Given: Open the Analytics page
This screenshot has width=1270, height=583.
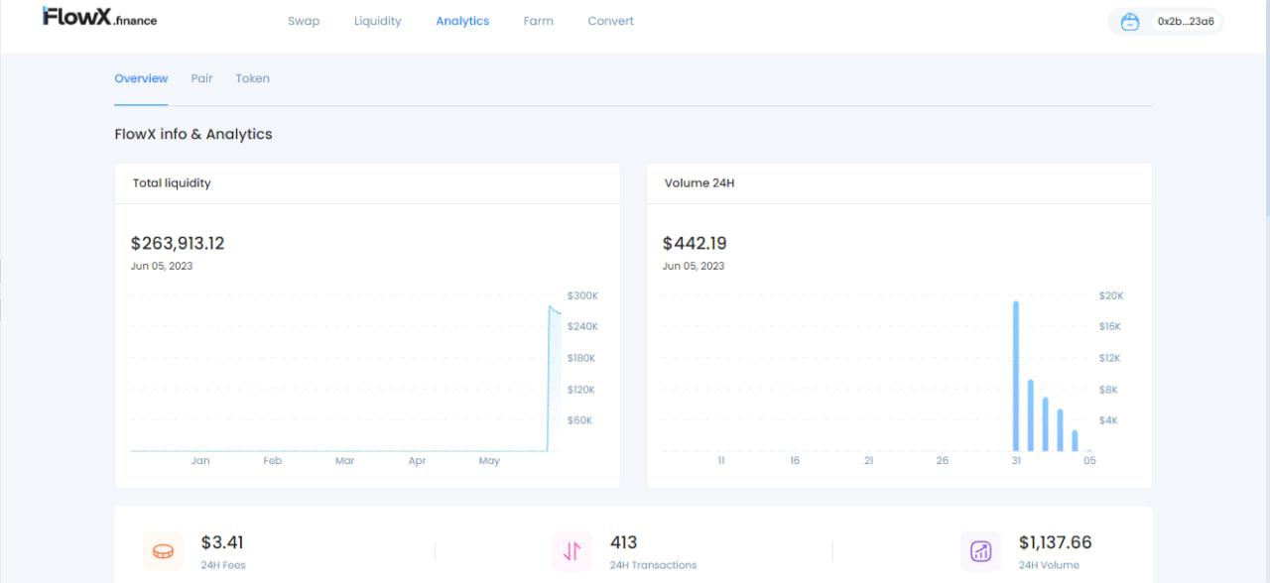Looking at the screenshot, I should (x=462, y=21).
